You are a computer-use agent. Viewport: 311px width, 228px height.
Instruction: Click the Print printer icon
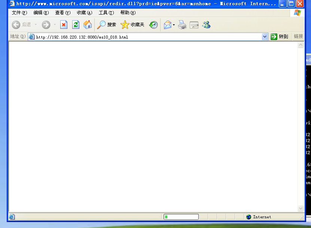pos(182,25)
